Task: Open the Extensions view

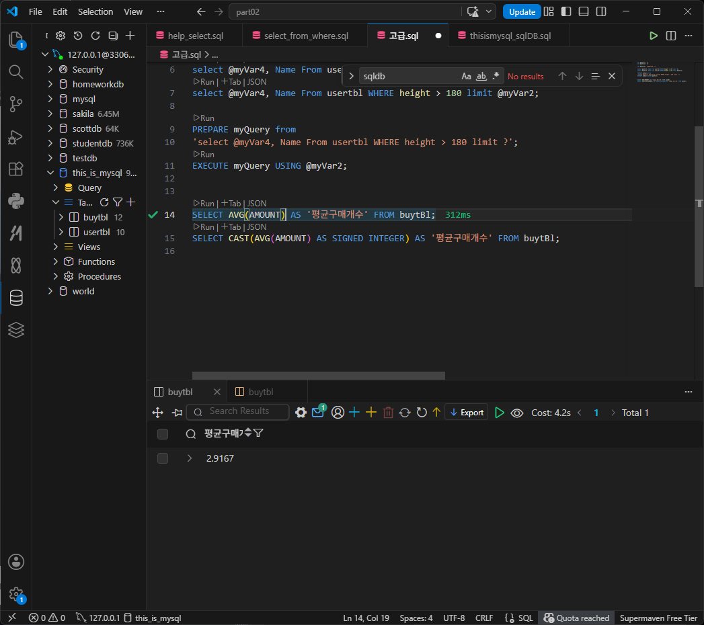Action: (x=16, y=169)
